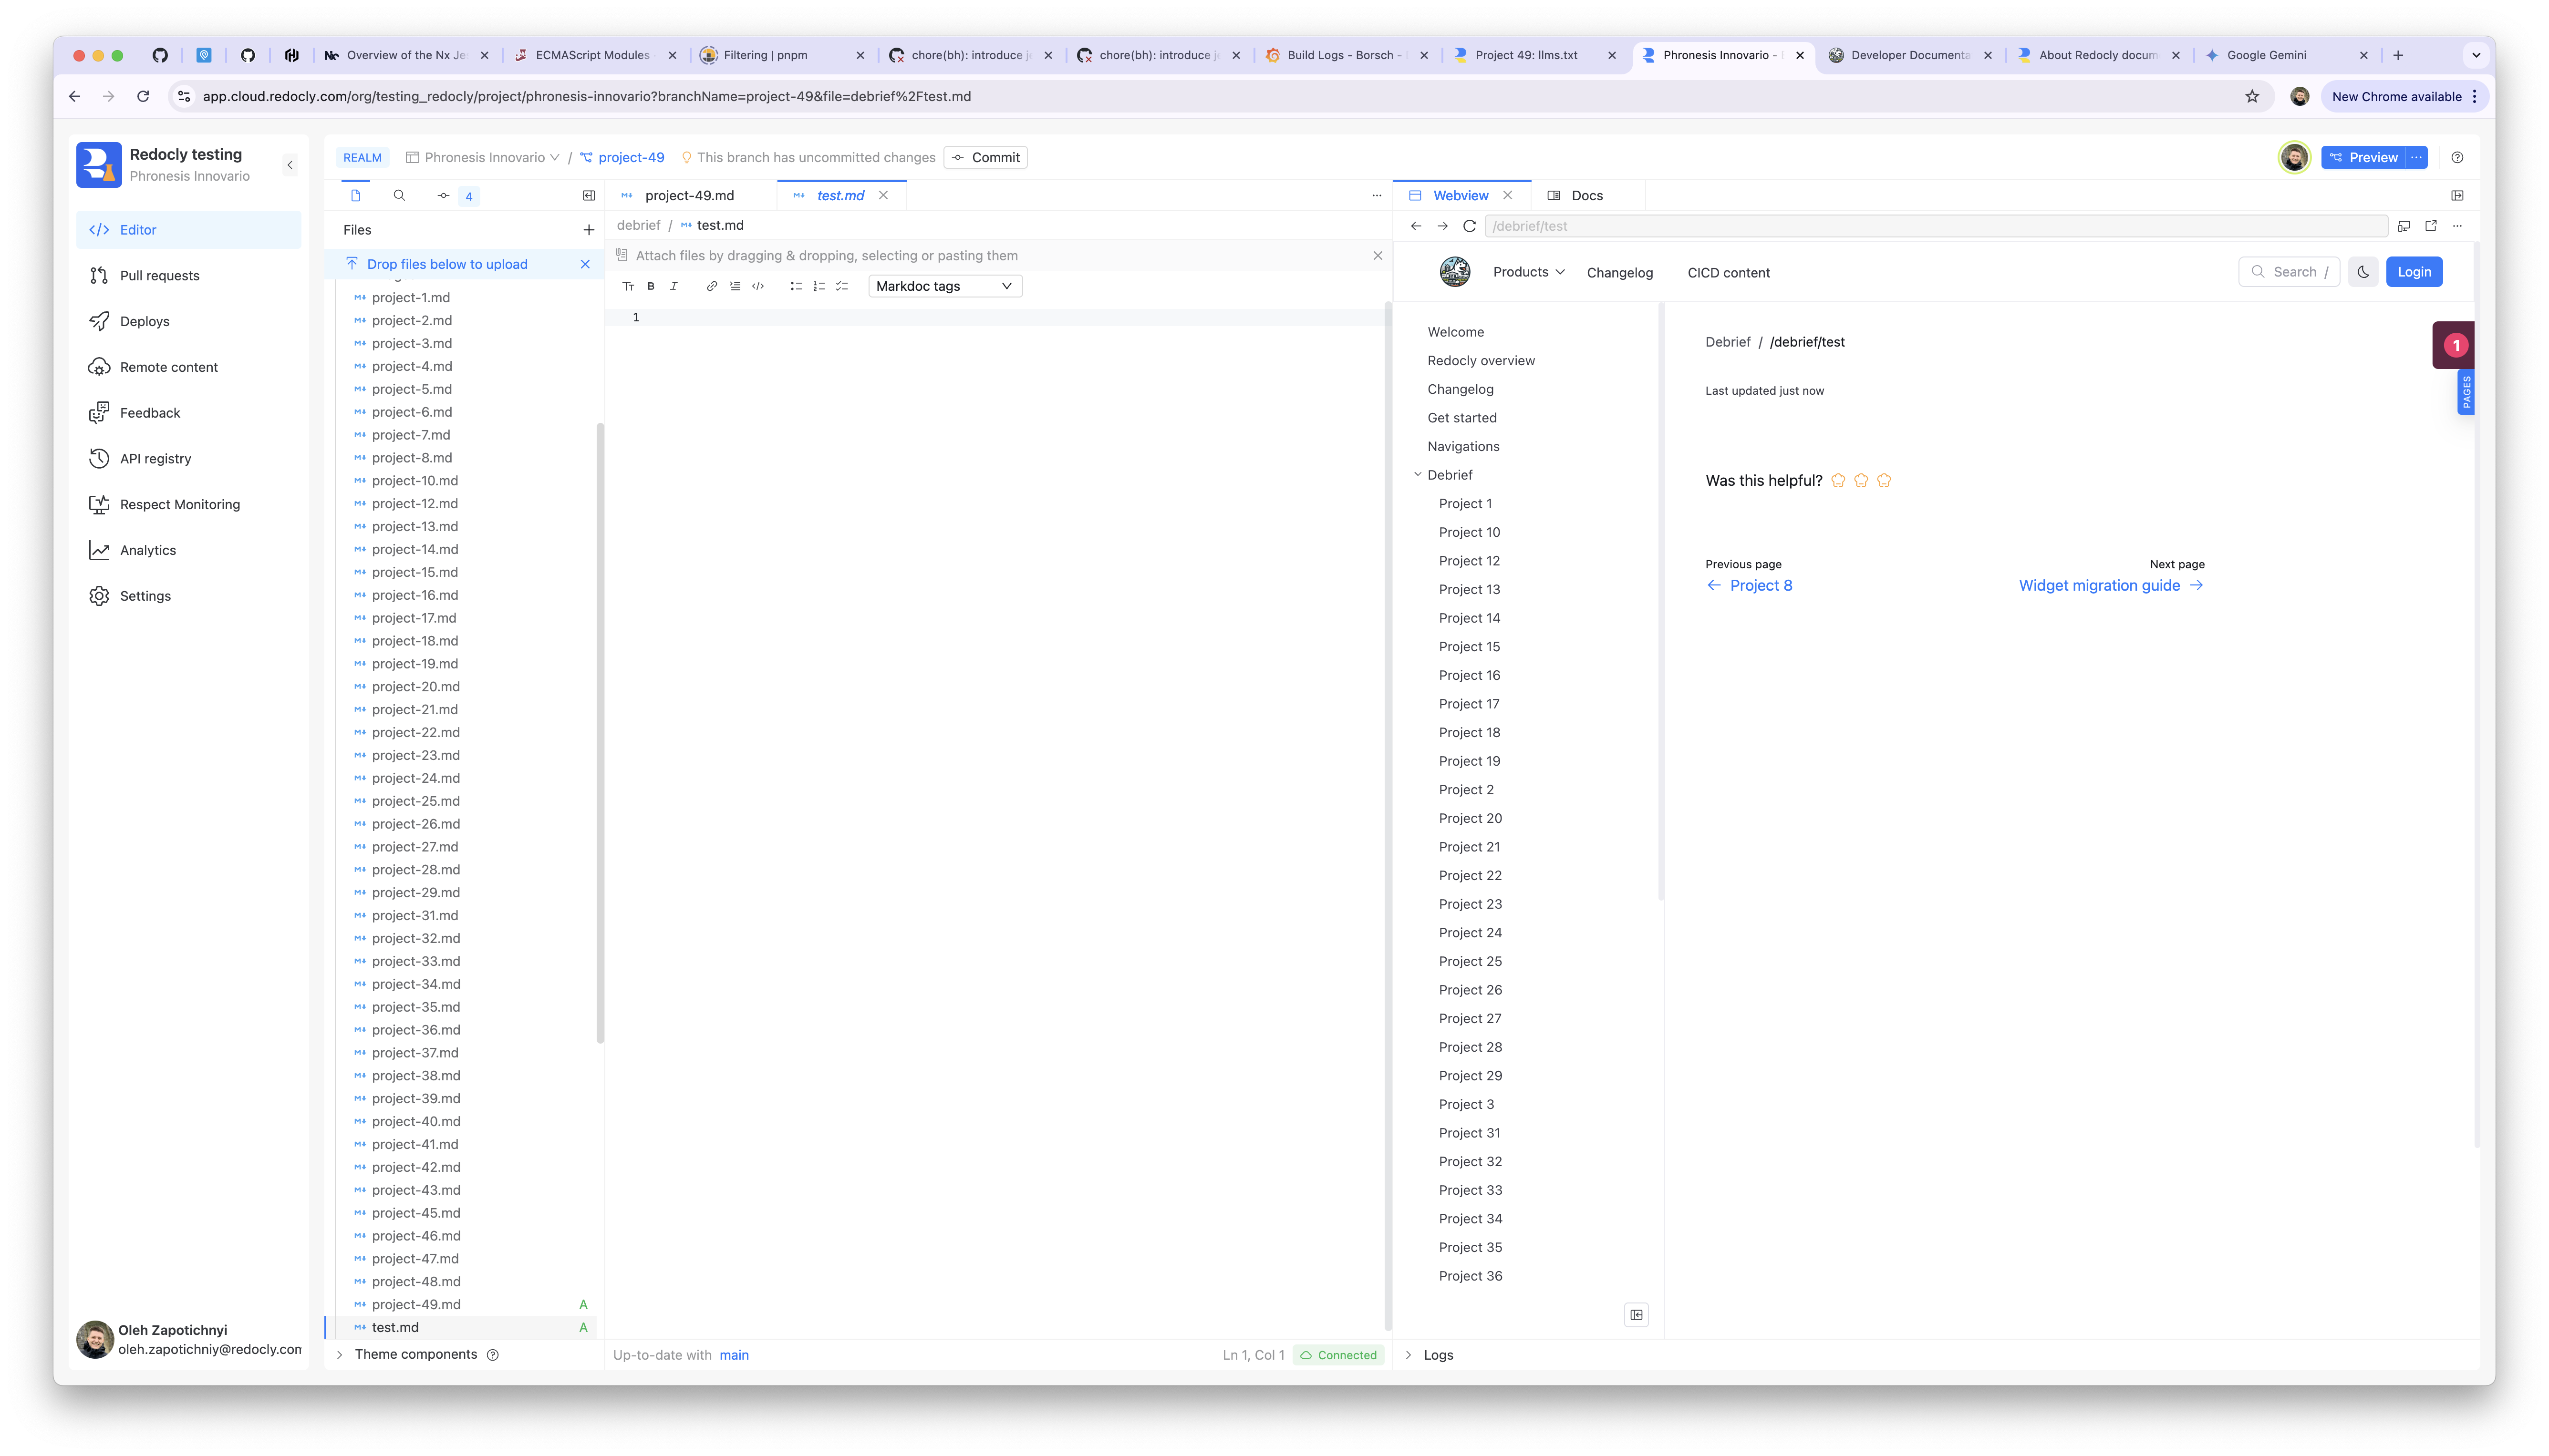
Task: Go back in the webview browser
Action: tap(1416, 226)
